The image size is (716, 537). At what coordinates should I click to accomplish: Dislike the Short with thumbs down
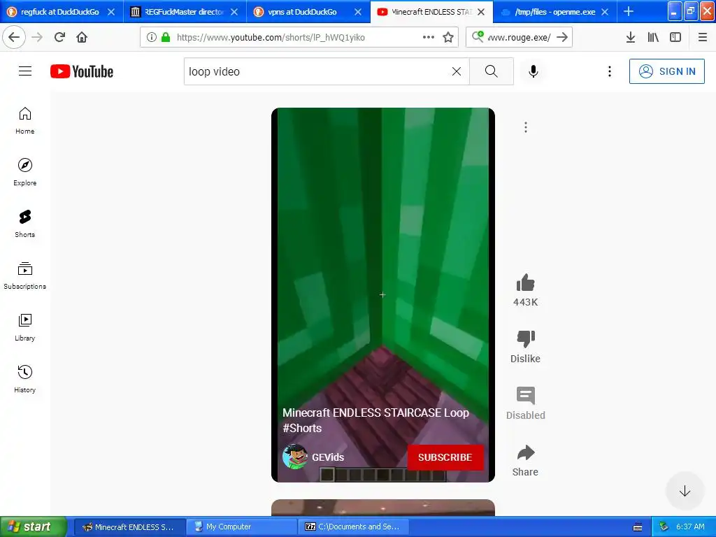point(525,339)
